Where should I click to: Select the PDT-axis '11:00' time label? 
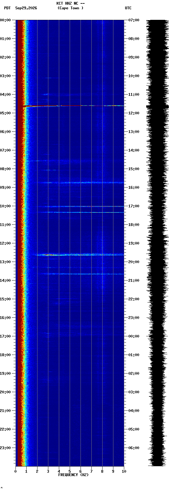[5, 225]
